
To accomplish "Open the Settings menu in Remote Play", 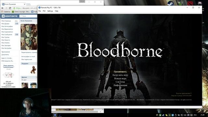I will [x=50, y=11].
